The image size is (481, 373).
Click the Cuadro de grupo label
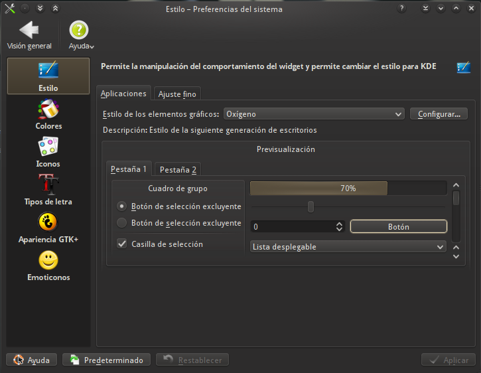pyautogui.click(x=178, y=188)
